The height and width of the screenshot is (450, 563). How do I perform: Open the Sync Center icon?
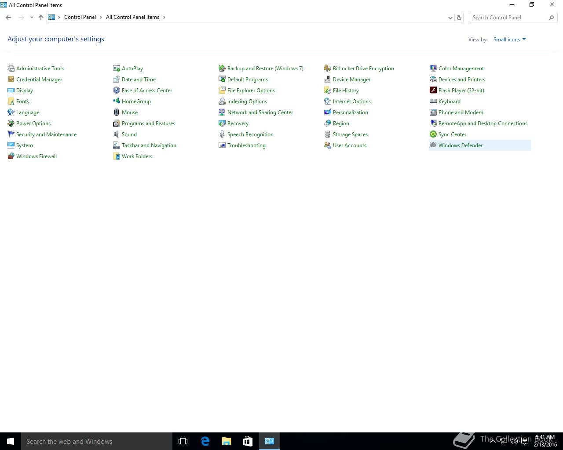click(x=433, y=134)
